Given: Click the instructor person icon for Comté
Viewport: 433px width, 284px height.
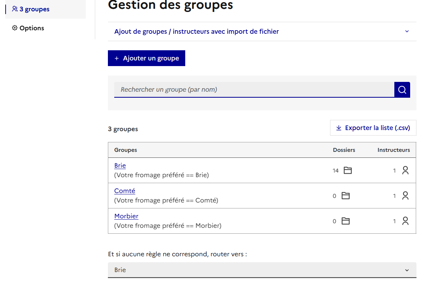Looking at the screenshot, I should point(405,196).
